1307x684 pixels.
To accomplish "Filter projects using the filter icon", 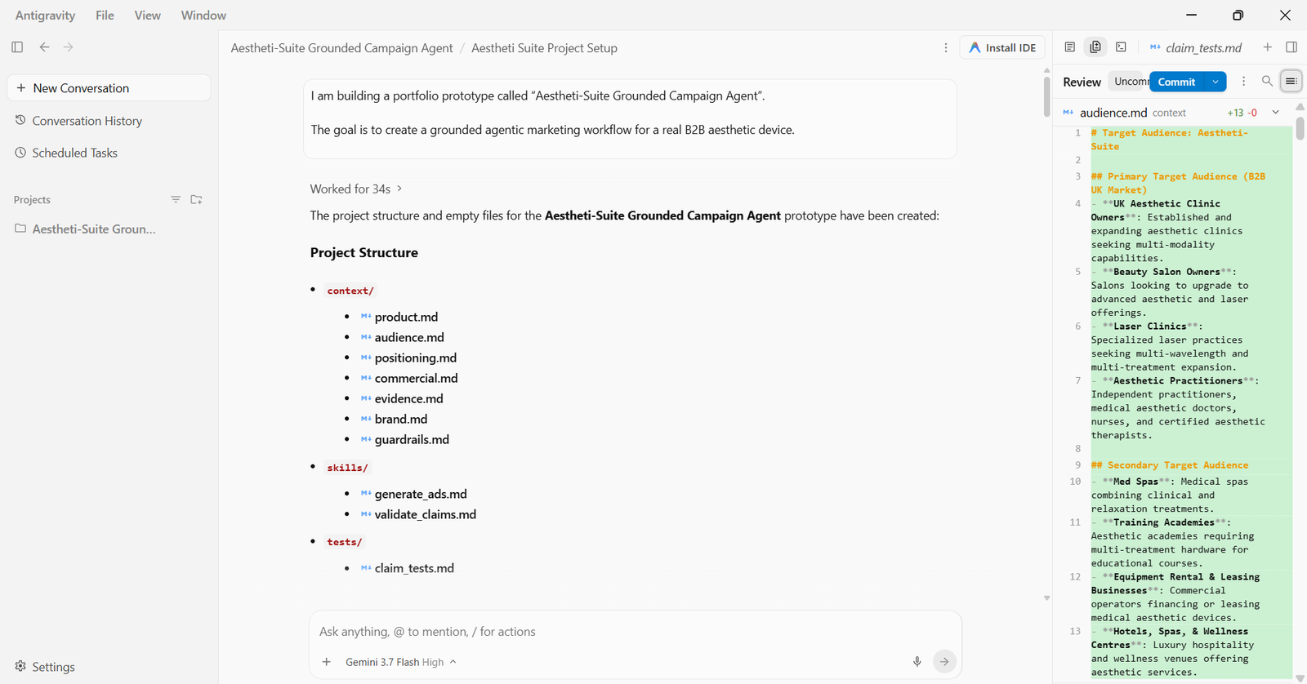I will point(176,199).
